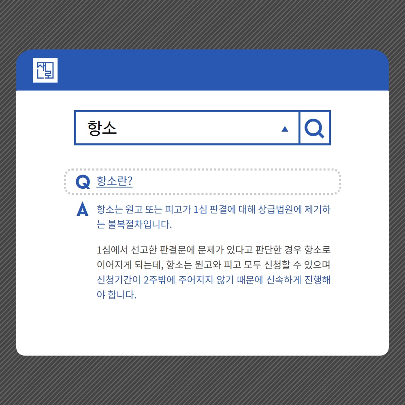Click the paragraph line starting 1심에서 선고한 판결문에
This screenshot has width=405, height=405.
pos(213,249)
